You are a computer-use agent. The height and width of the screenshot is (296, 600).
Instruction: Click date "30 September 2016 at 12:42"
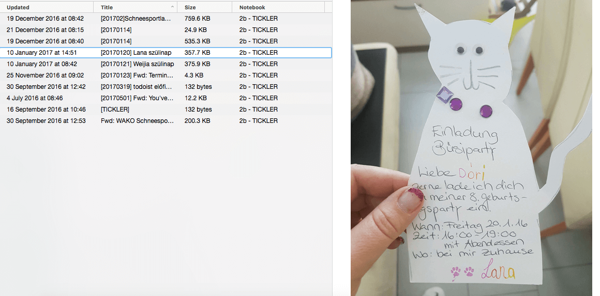[x=46, y=87]
